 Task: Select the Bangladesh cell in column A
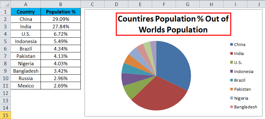26,71
